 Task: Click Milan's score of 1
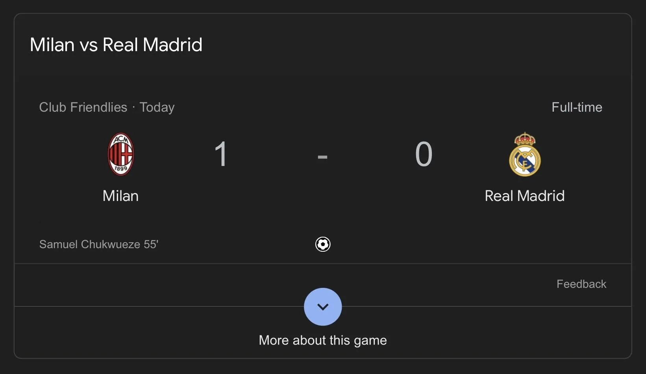click(221, 154)
